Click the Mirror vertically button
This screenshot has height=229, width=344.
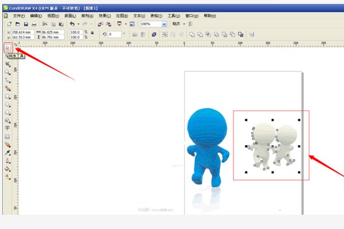[143, 34]
